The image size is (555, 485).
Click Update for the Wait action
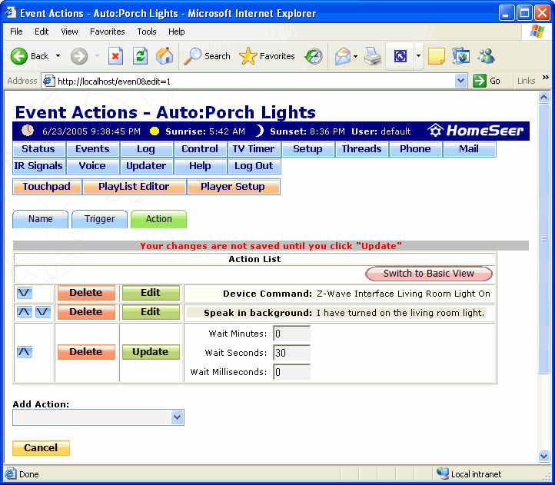[151, 352]
